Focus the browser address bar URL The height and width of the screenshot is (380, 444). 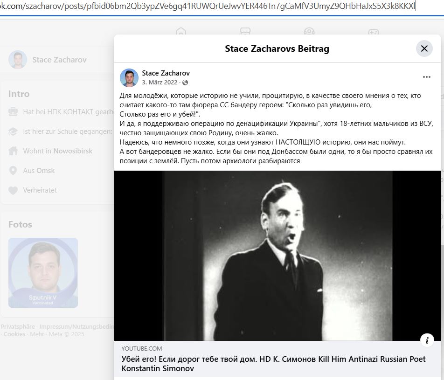[208, 6]
